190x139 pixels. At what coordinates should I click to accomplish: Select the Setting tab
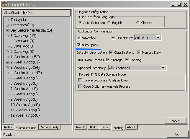click(118, 127)
